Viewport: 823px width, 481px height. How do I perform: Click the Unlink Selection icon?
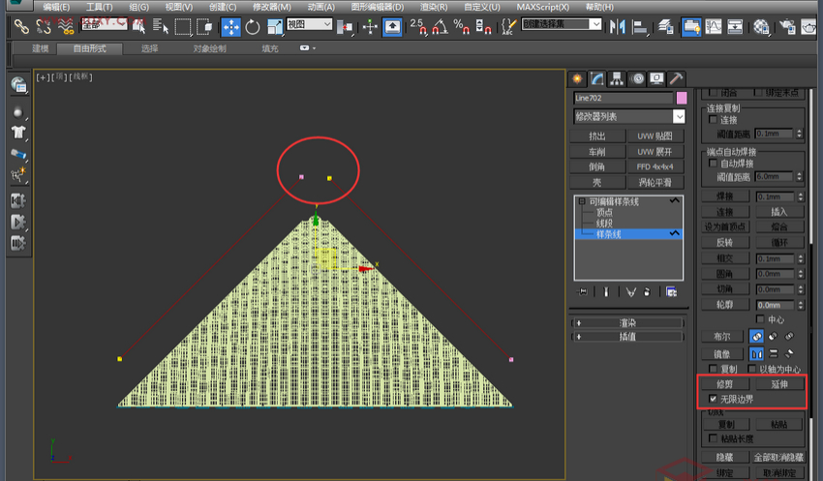tap(44, 26)
